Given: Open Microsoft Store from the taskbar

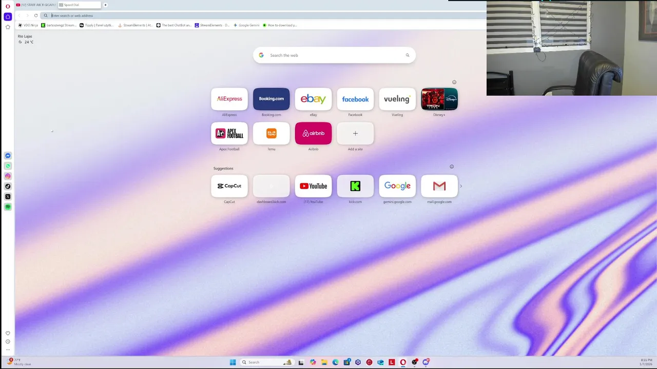Looking at the screenshot, I should [x=347, y=362].
